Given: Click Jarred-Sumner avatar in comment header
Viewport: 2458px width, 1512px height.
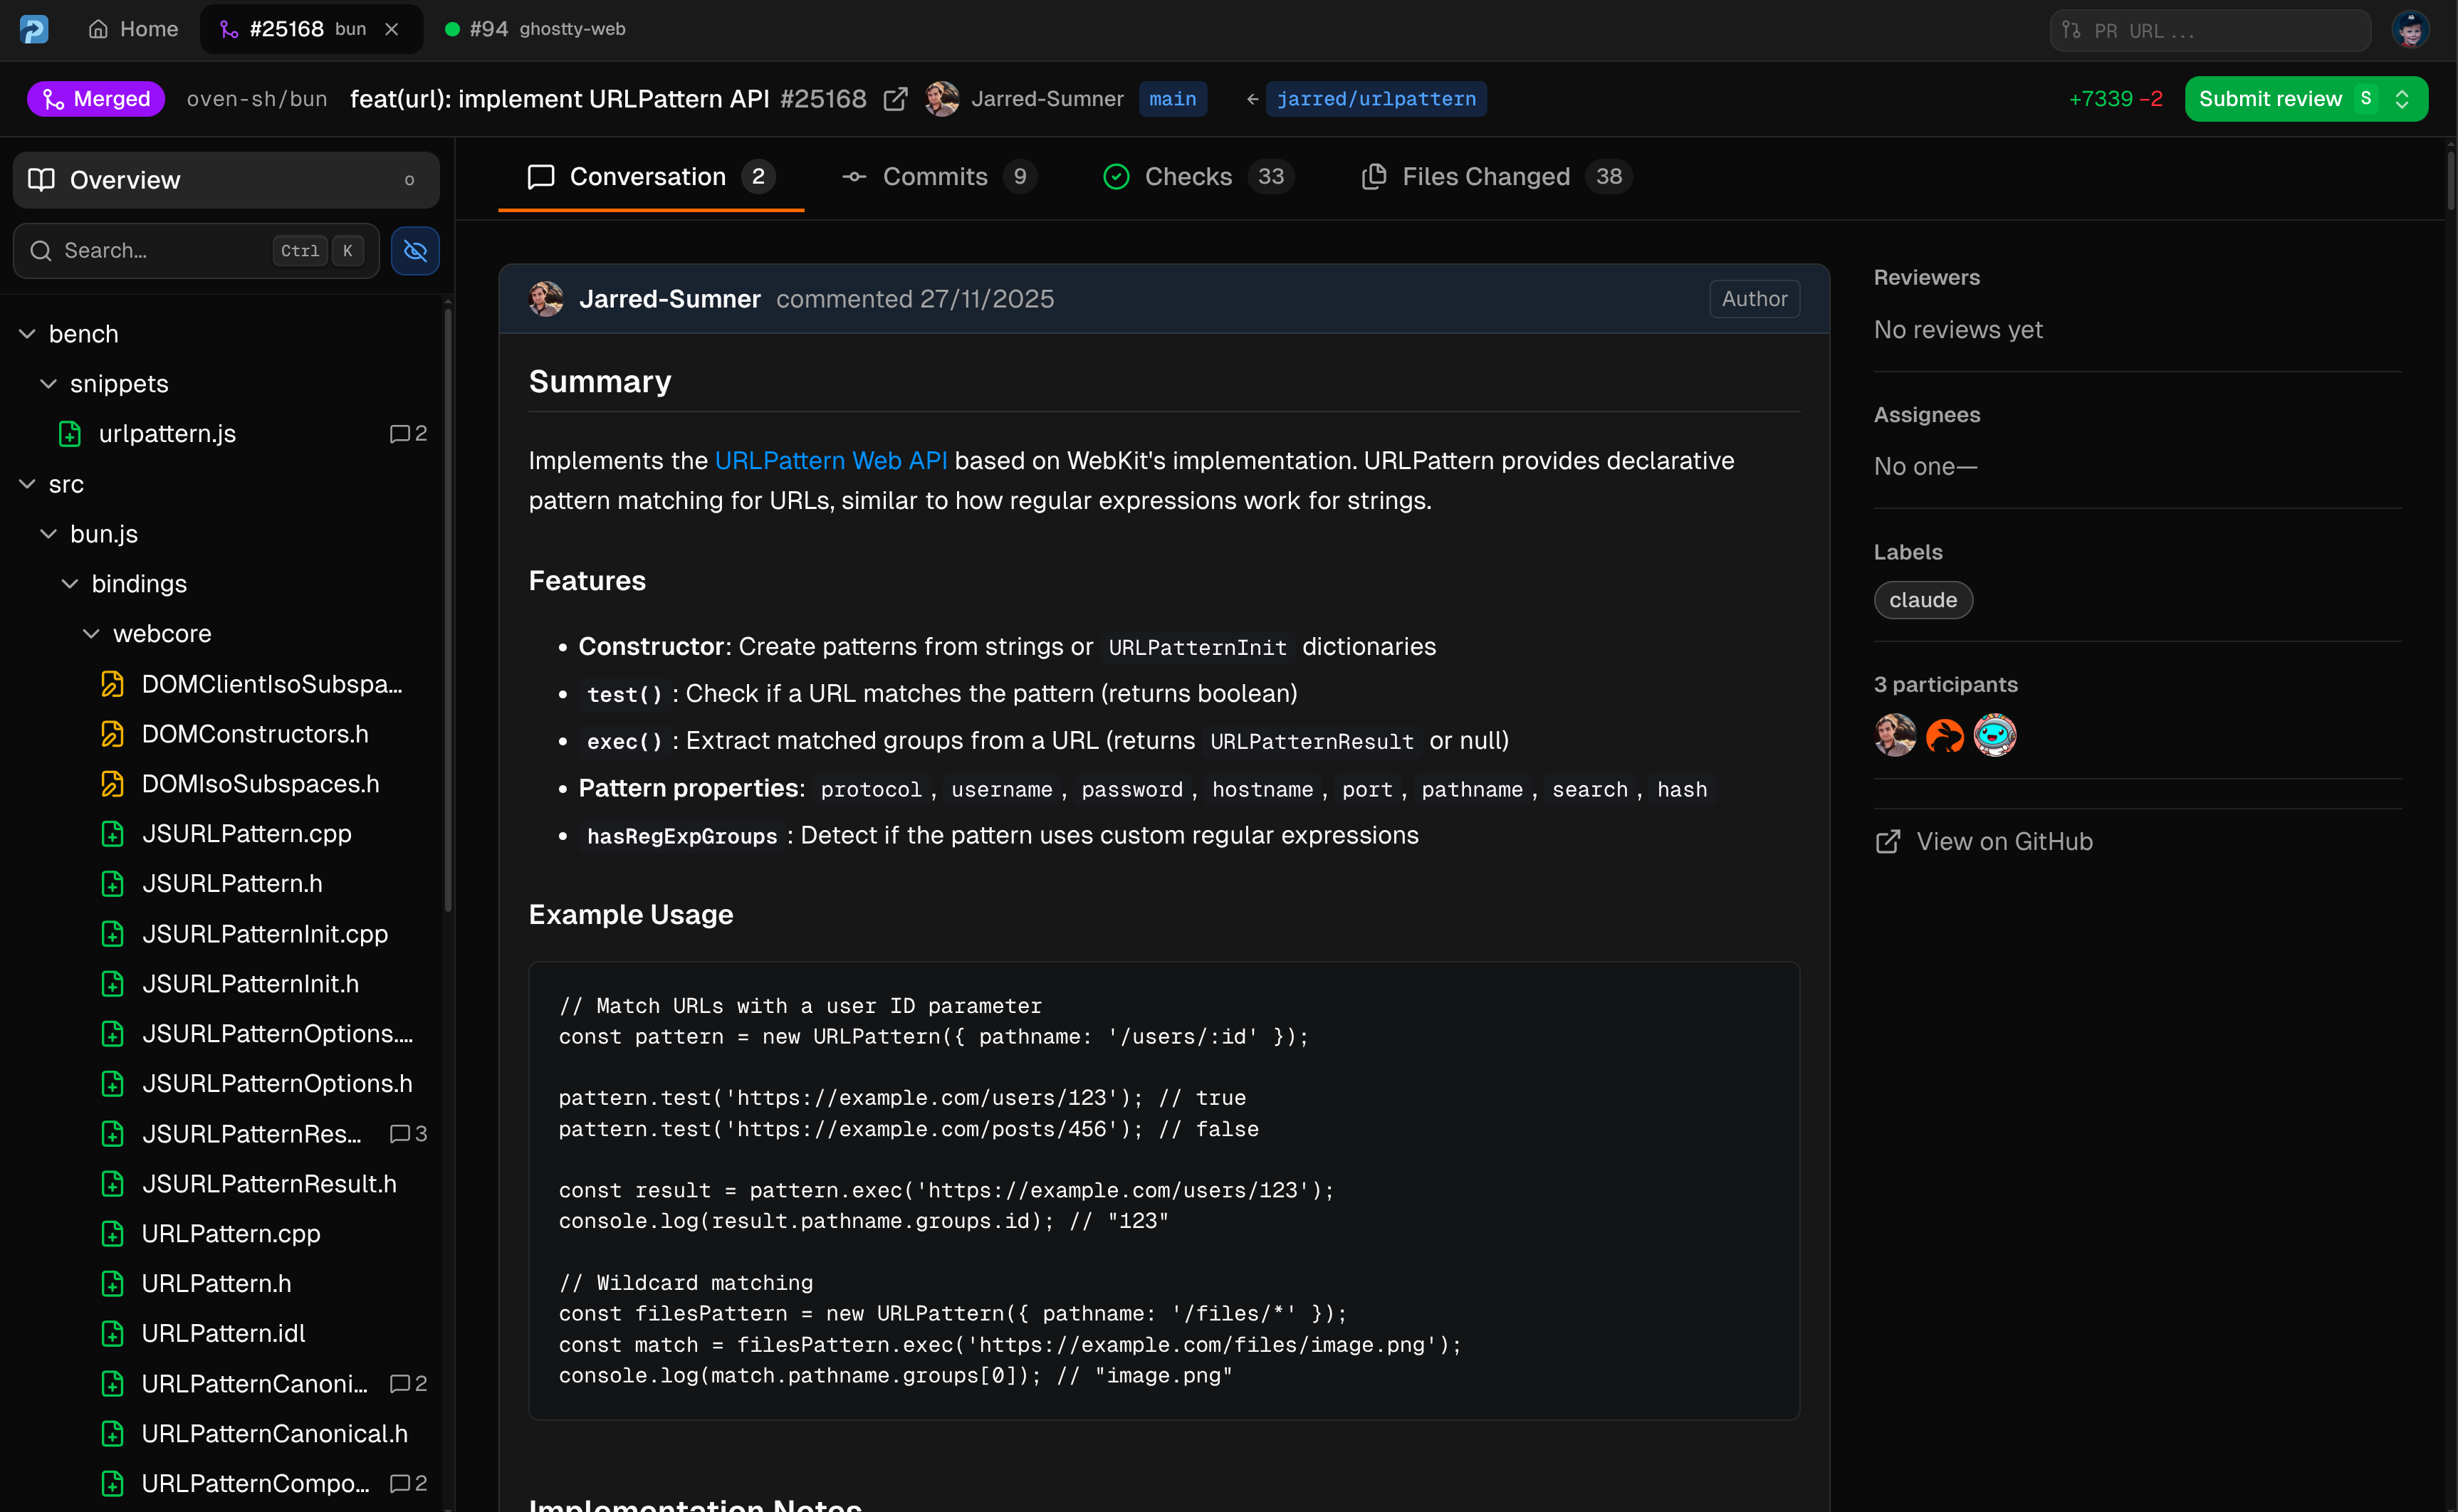Looking at the screenshot, I should pyautogui.click(x=546, y=299).
